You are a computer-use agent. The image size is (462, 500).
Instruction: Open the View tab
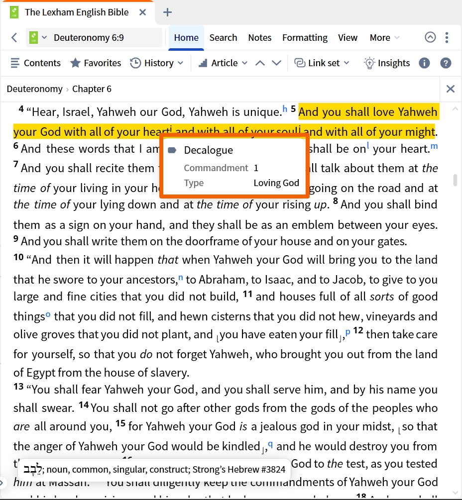(347, 38)
